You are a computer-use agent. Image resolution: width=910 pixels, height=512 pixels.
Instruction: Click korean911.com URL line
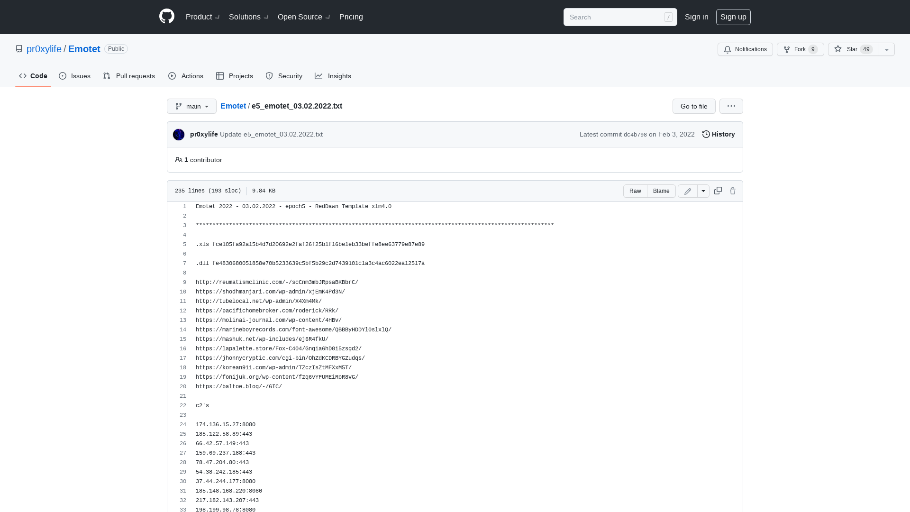click(x=273, y=368)
